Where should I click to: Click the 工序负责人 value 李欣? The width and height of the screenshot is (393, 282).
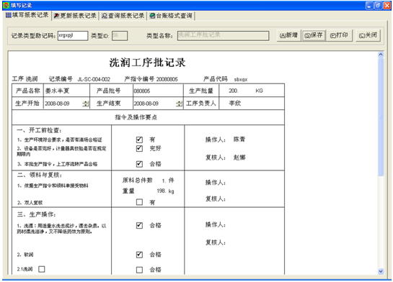(235, 104)
